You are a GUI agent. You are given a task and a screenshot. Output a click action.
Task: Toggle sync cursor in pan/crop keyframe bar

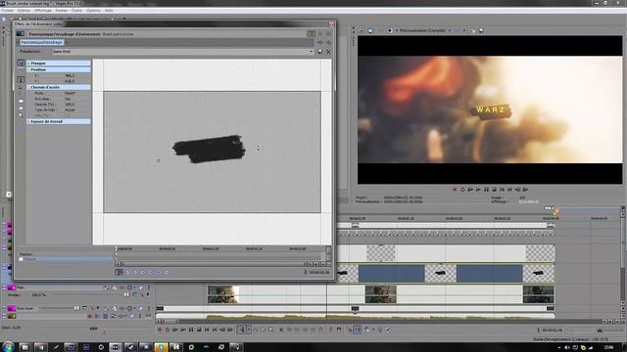click(119, 272)
